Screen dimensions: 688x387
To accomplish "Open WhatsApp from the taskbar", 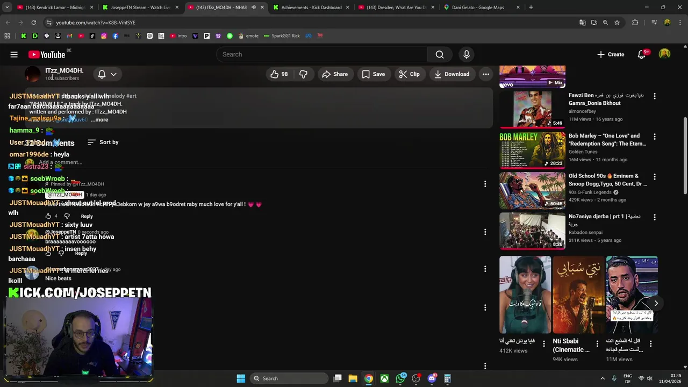I will [400, 378].
